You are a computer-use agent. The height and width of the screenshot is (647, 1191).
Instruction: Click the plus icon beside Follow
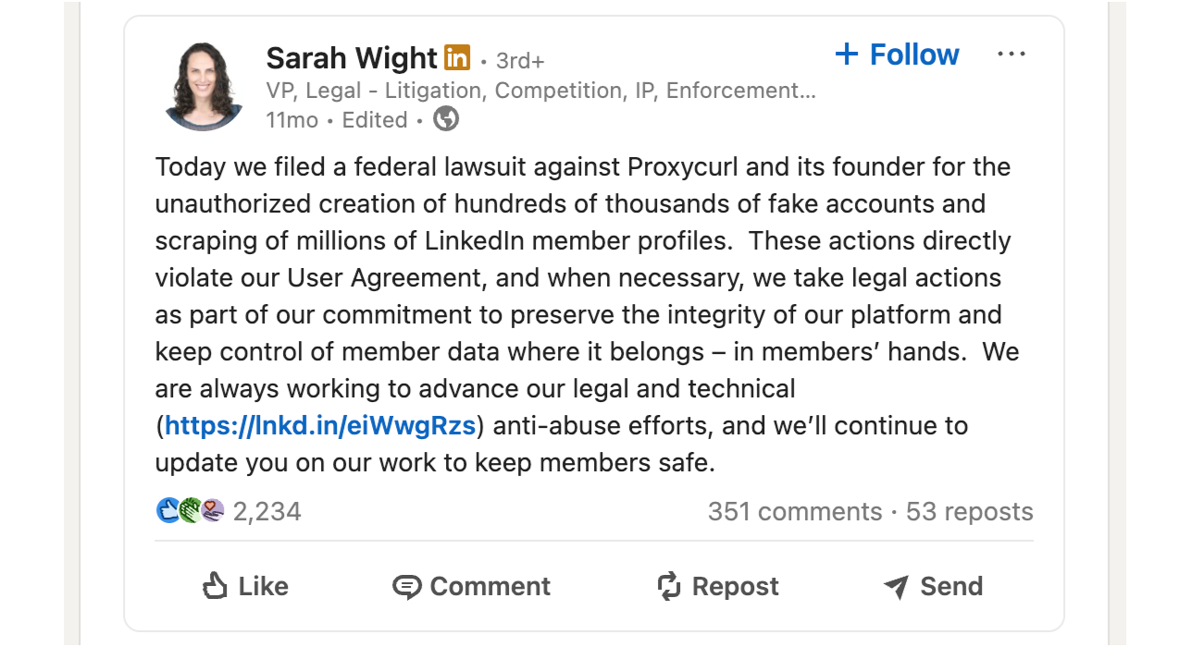pos(846,55)
